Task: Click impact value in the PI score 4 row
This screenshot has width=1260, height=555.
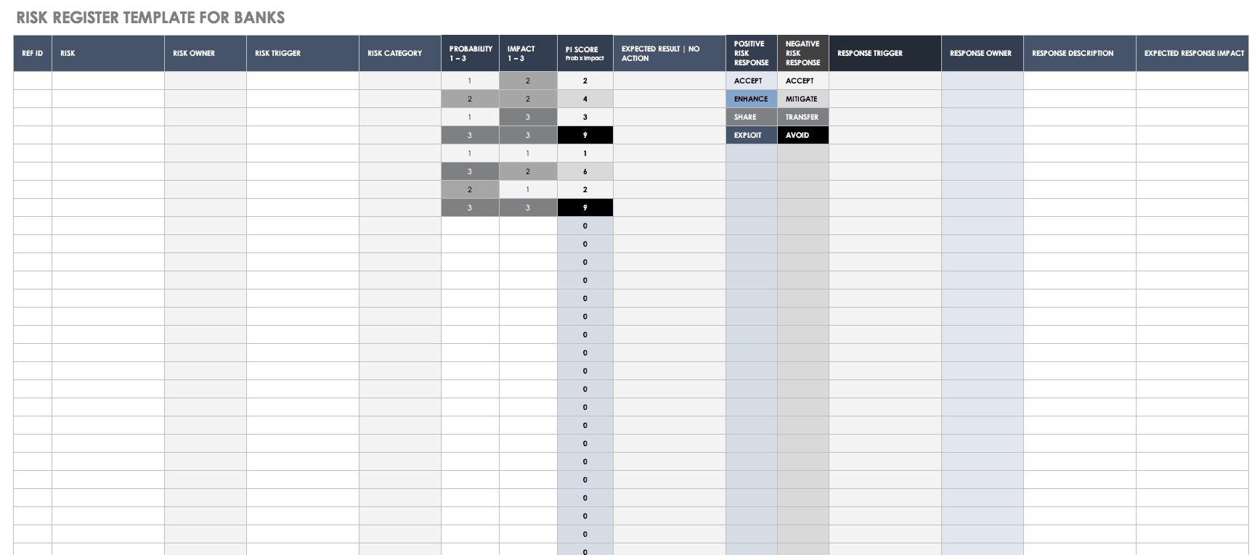Action: 528,99
